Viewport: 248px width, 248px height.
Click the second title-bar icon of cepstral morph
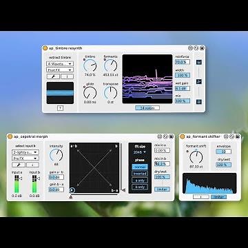click(x=166, y=136)
